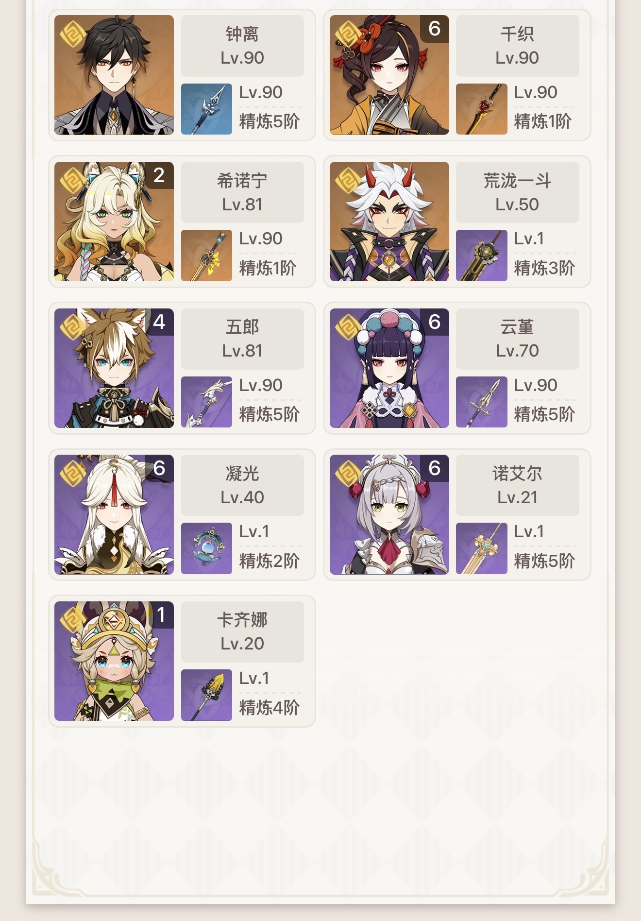Viewport: 641px width, 921px height.
Task: Click the 钟离 Lv.90 name label
Action: click(242, 46)
